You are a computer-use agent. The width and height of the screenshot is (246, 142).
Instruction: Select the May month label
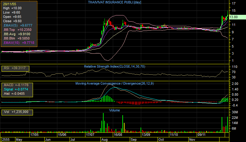point(19,140)
